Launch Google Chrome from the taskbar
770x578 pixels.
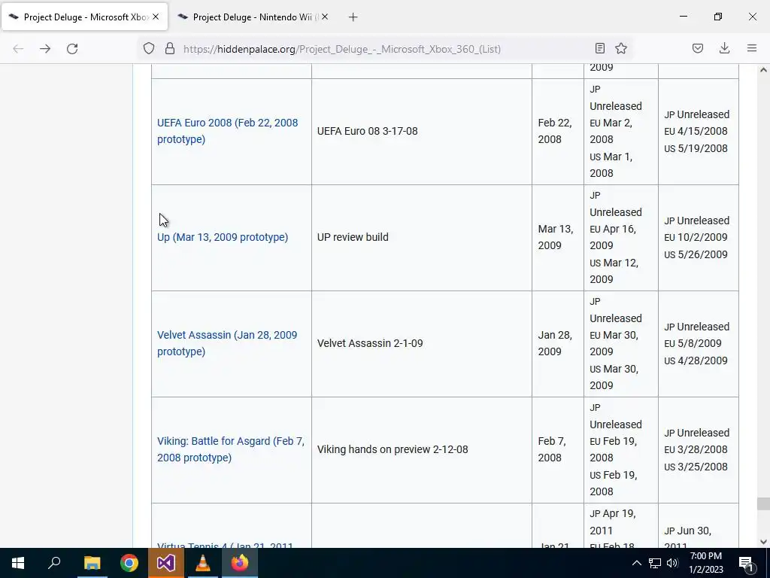(129, 563)
